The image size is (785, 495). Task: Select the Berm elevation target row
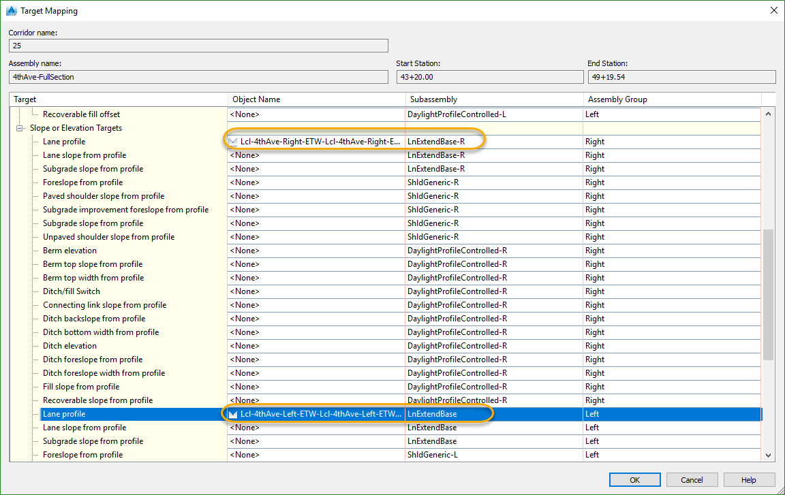coord(69,251)
